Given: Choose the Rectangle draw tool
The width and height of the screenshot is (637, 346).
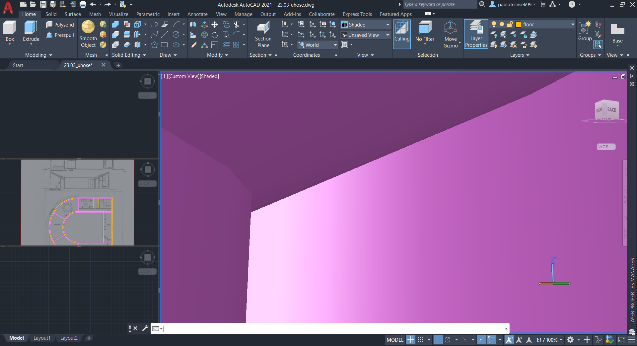Looking at the screenshot, I should (165, 45).
